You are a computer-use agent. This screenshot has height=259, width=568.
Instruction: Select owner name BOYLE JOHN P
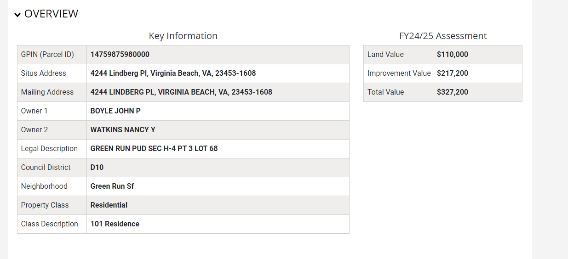(115, 111)
